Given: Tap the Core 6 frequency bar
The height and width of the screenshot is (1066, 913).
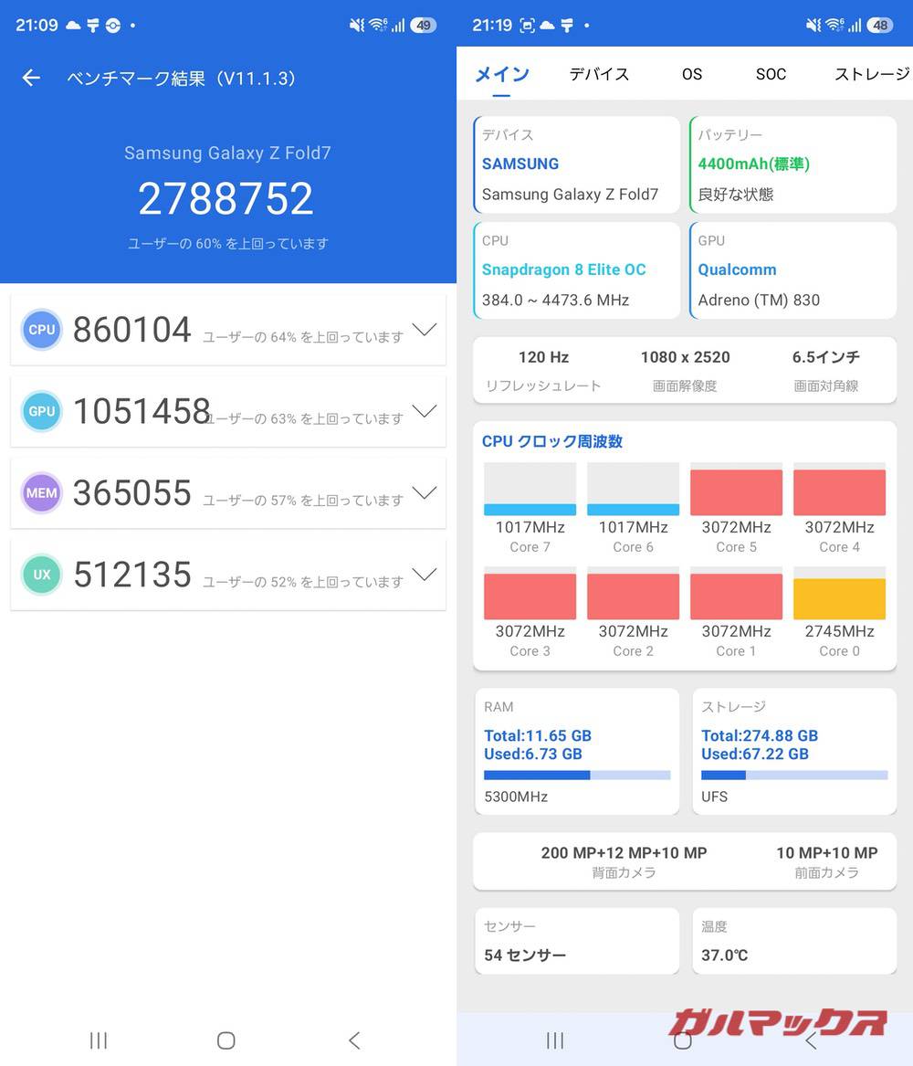Looking at the screenshot, I should (633, 489).
